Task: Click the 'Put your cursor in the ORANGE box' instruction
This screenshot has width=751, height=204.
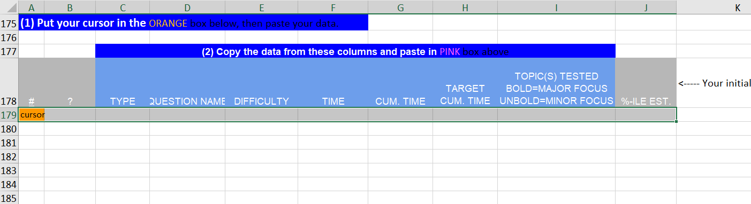Action: point(194,23)
